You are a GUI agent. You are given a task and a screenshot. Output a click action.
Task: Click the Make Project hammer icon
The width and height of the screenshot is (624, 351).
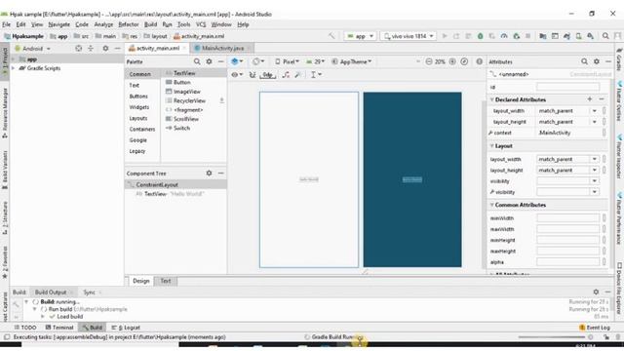(331, 36)
